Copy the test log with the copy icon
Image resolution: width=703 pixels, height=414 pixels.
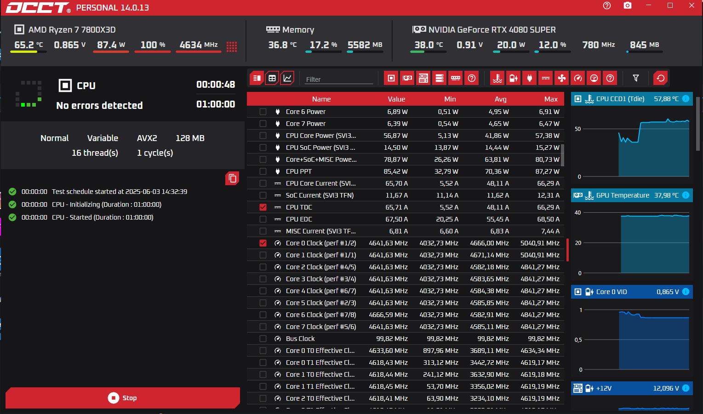point(232,178)
